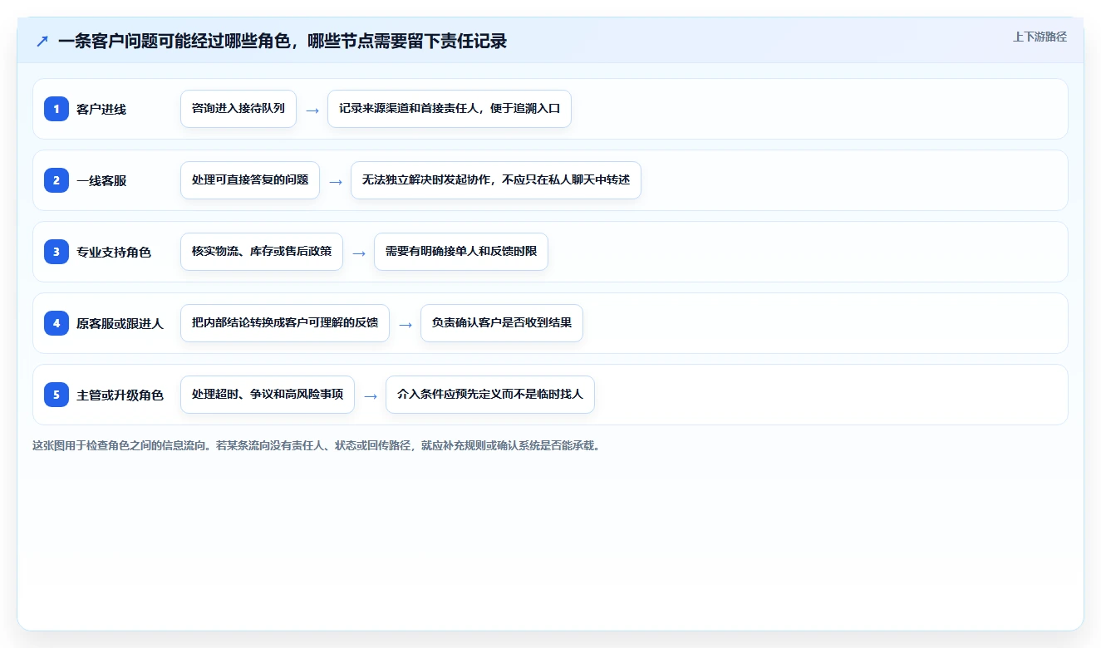Viewport: 1101px width, 648px height.
Task: Choose the 介入条件应预先定义而不是临时找人 chip
Action: [x=490, y=395]
